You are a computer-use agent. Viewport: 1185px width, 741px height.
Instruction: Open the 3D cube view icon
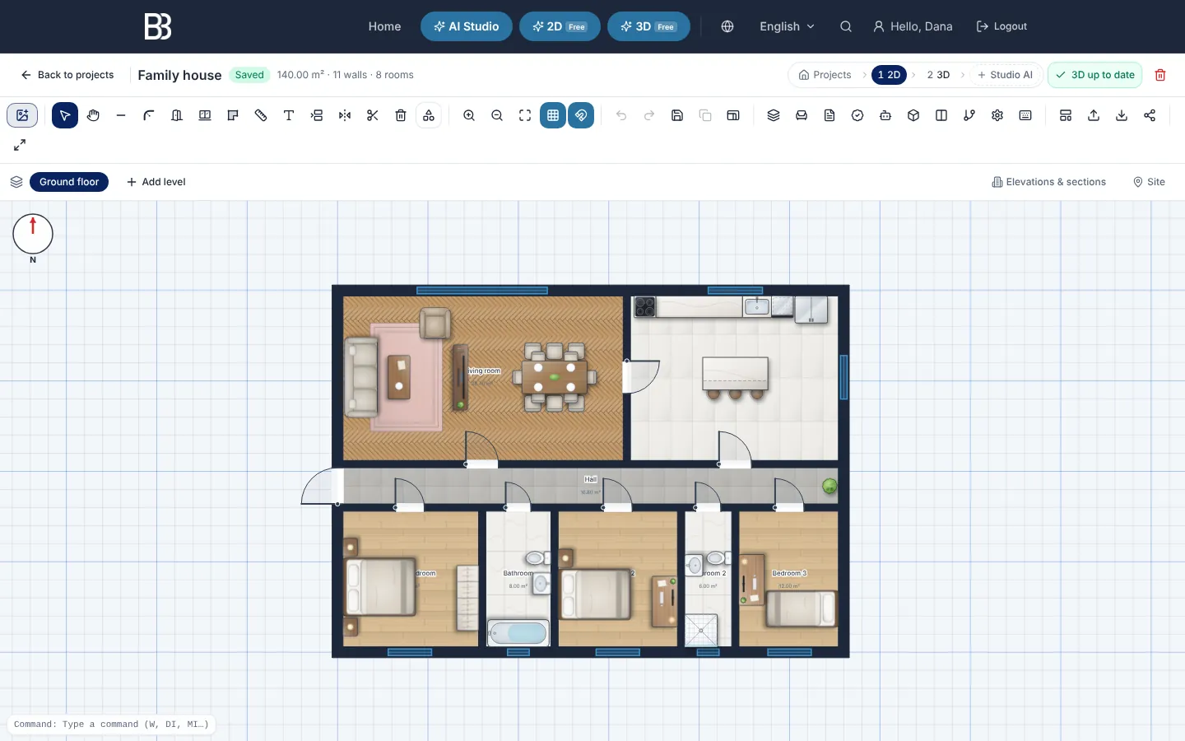point(913,115)
